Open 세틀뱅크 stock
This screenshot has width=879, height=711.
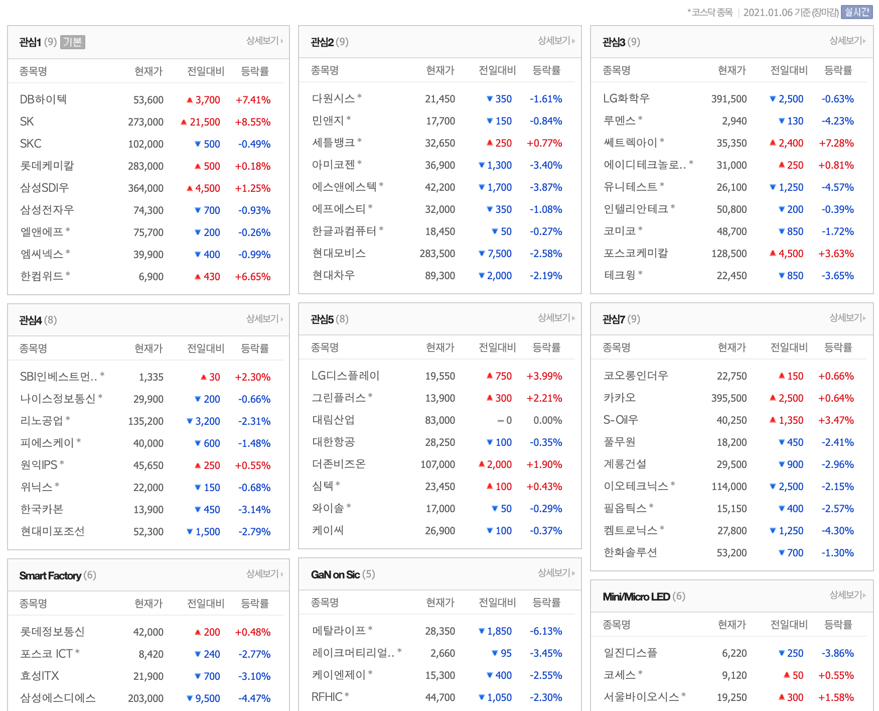334,143
